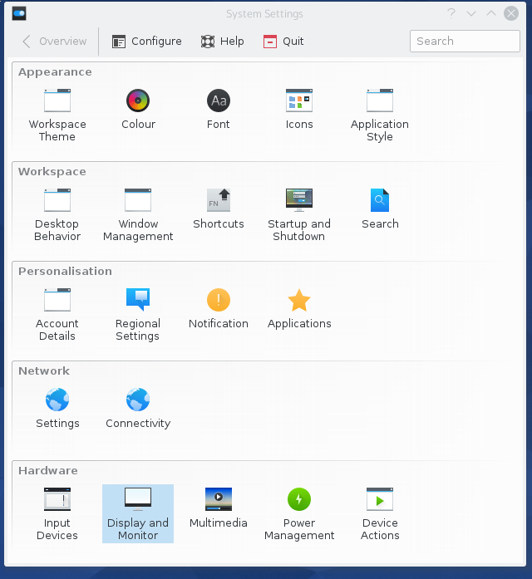The width and height of the screenshot is (532, 579).
Task: Open the Shortcuts module
Action: click(219, 209)
